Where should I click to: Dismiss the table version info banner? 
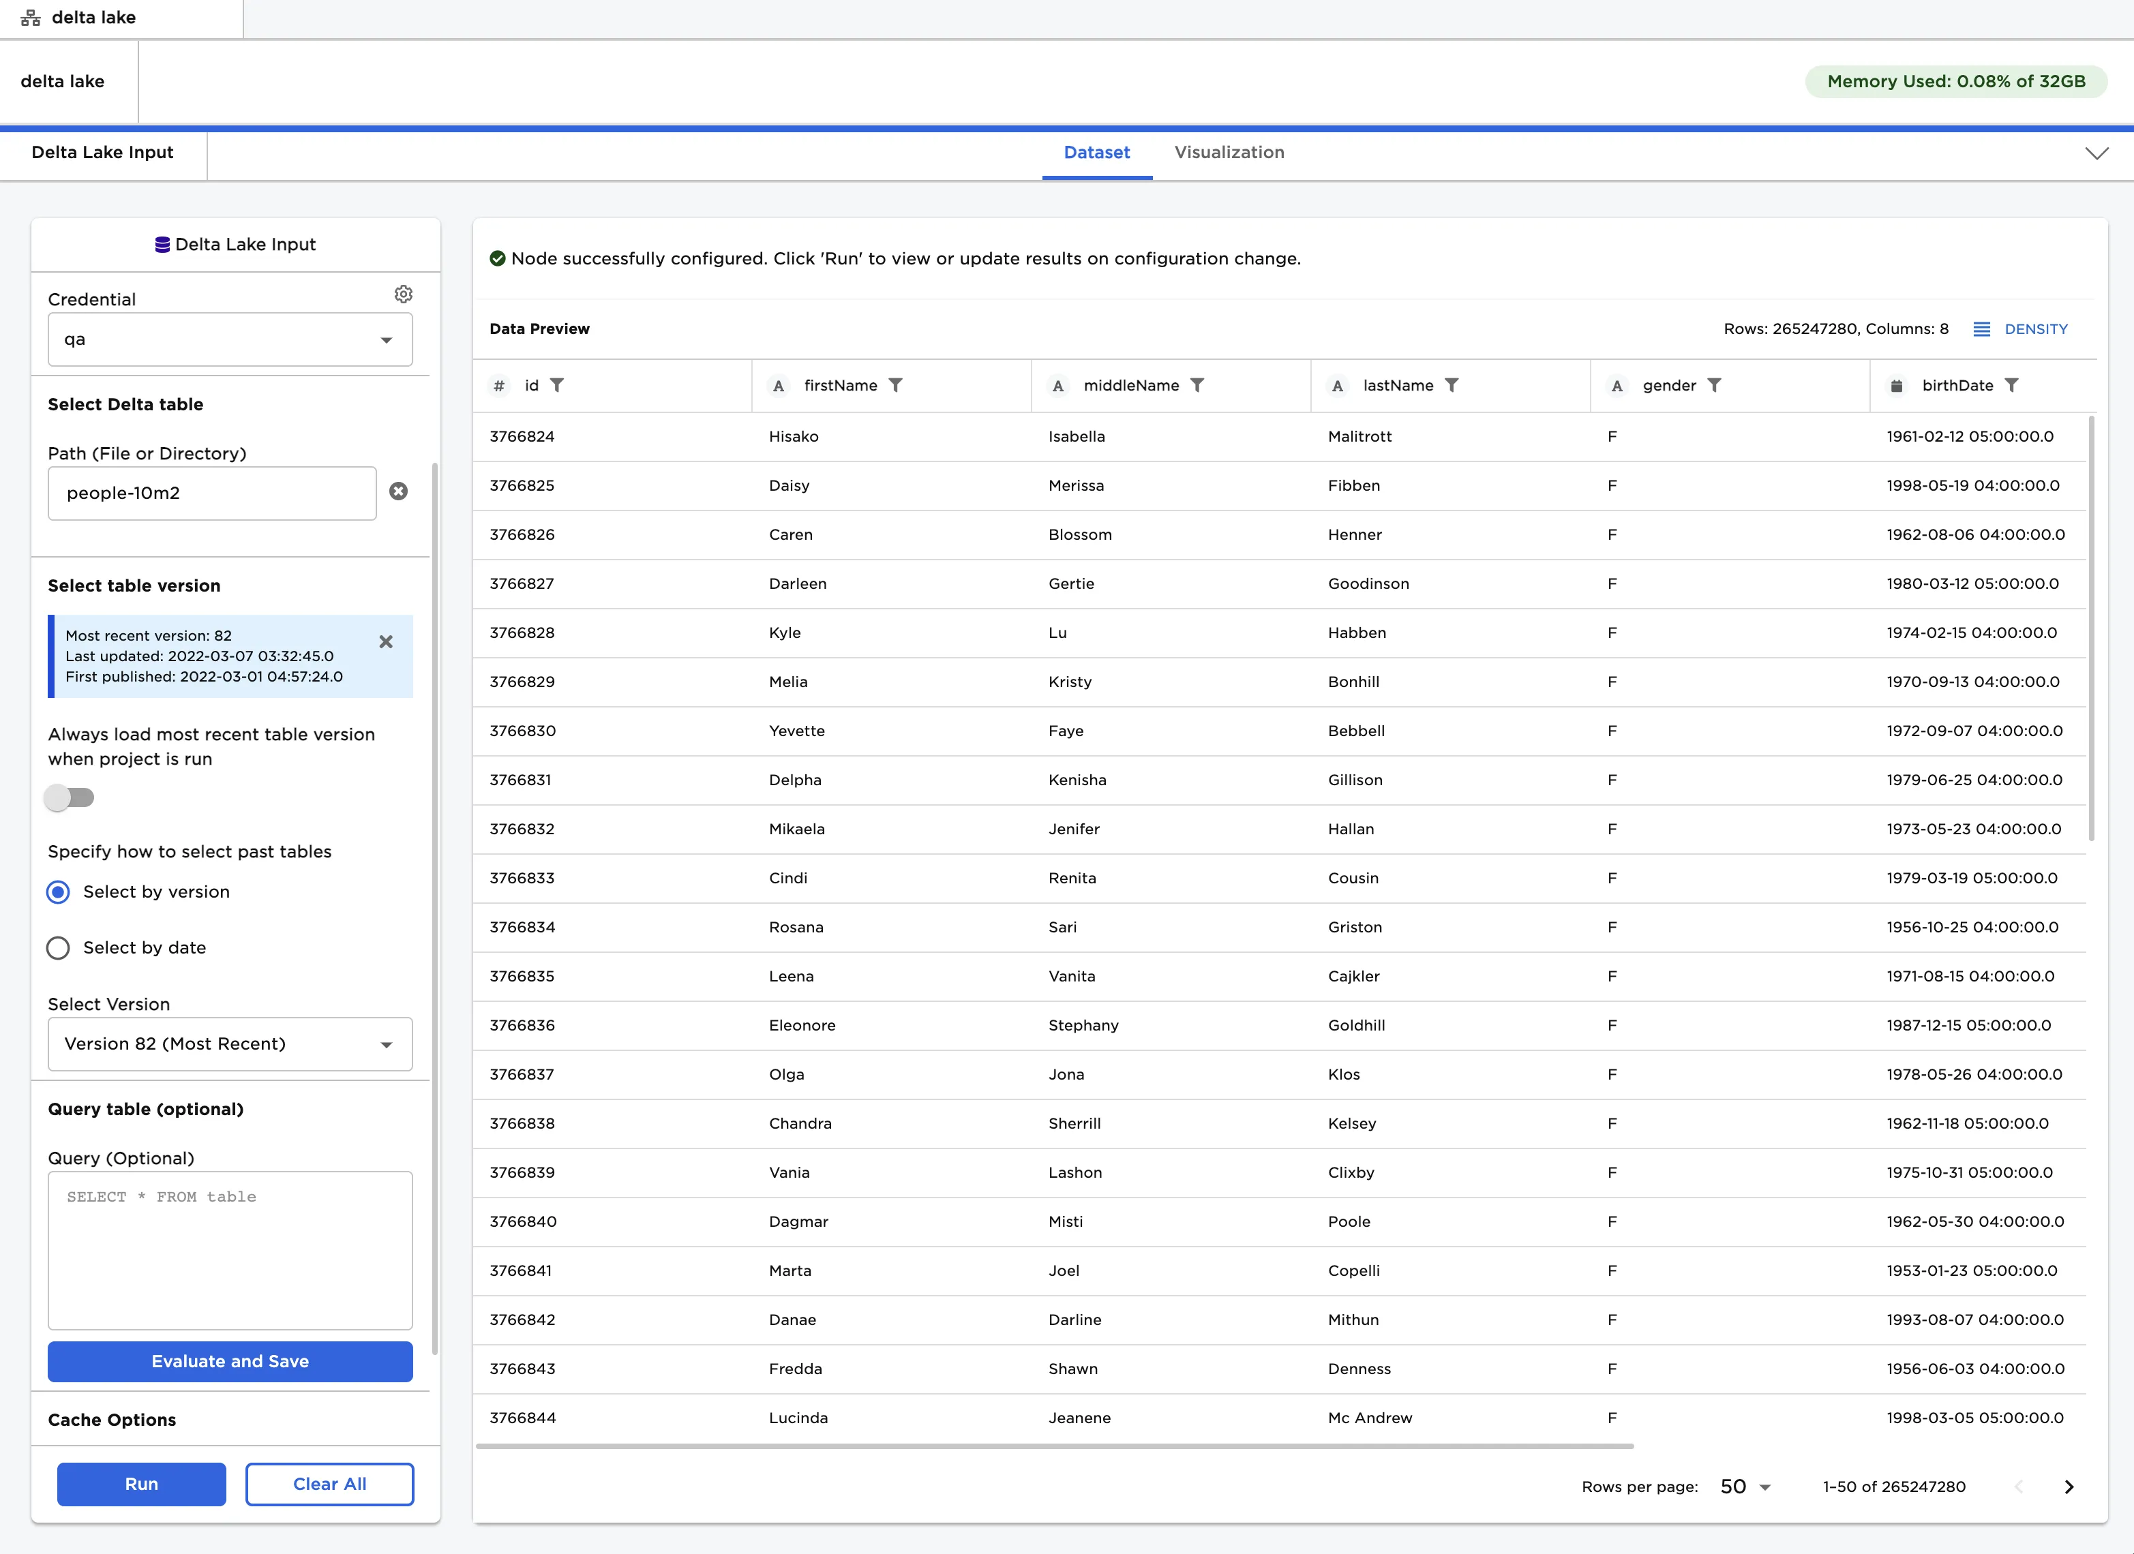(386, 641)
